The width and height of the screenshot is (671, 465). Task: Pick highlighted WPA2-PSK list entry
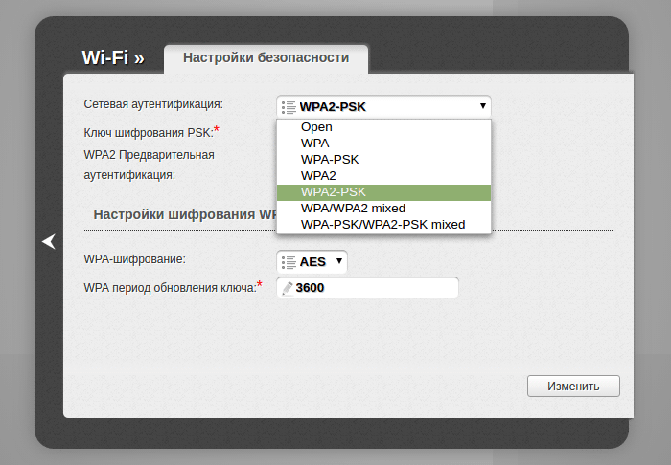point(383,192)
